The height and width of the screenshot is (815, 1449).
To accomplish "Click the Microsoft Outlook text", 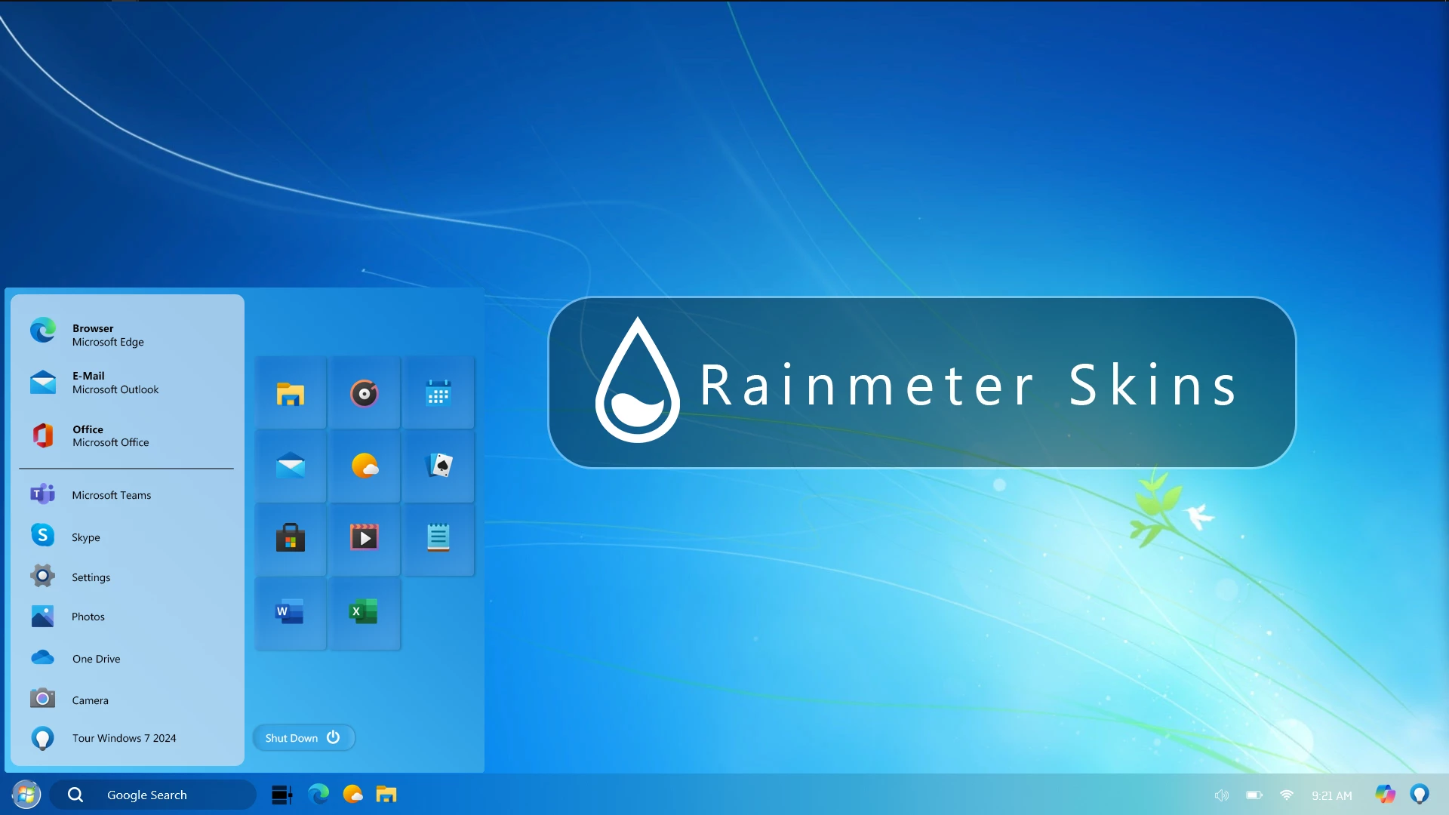I will point(115,389).
